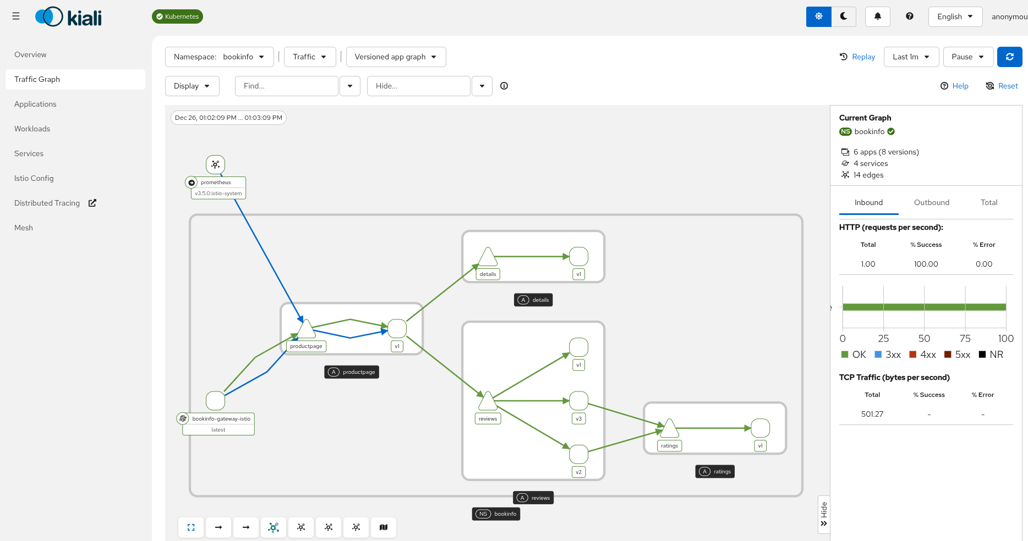Hide the side summary panel
This screenshot has height=541, width=1028.
(x=824, y=514)
